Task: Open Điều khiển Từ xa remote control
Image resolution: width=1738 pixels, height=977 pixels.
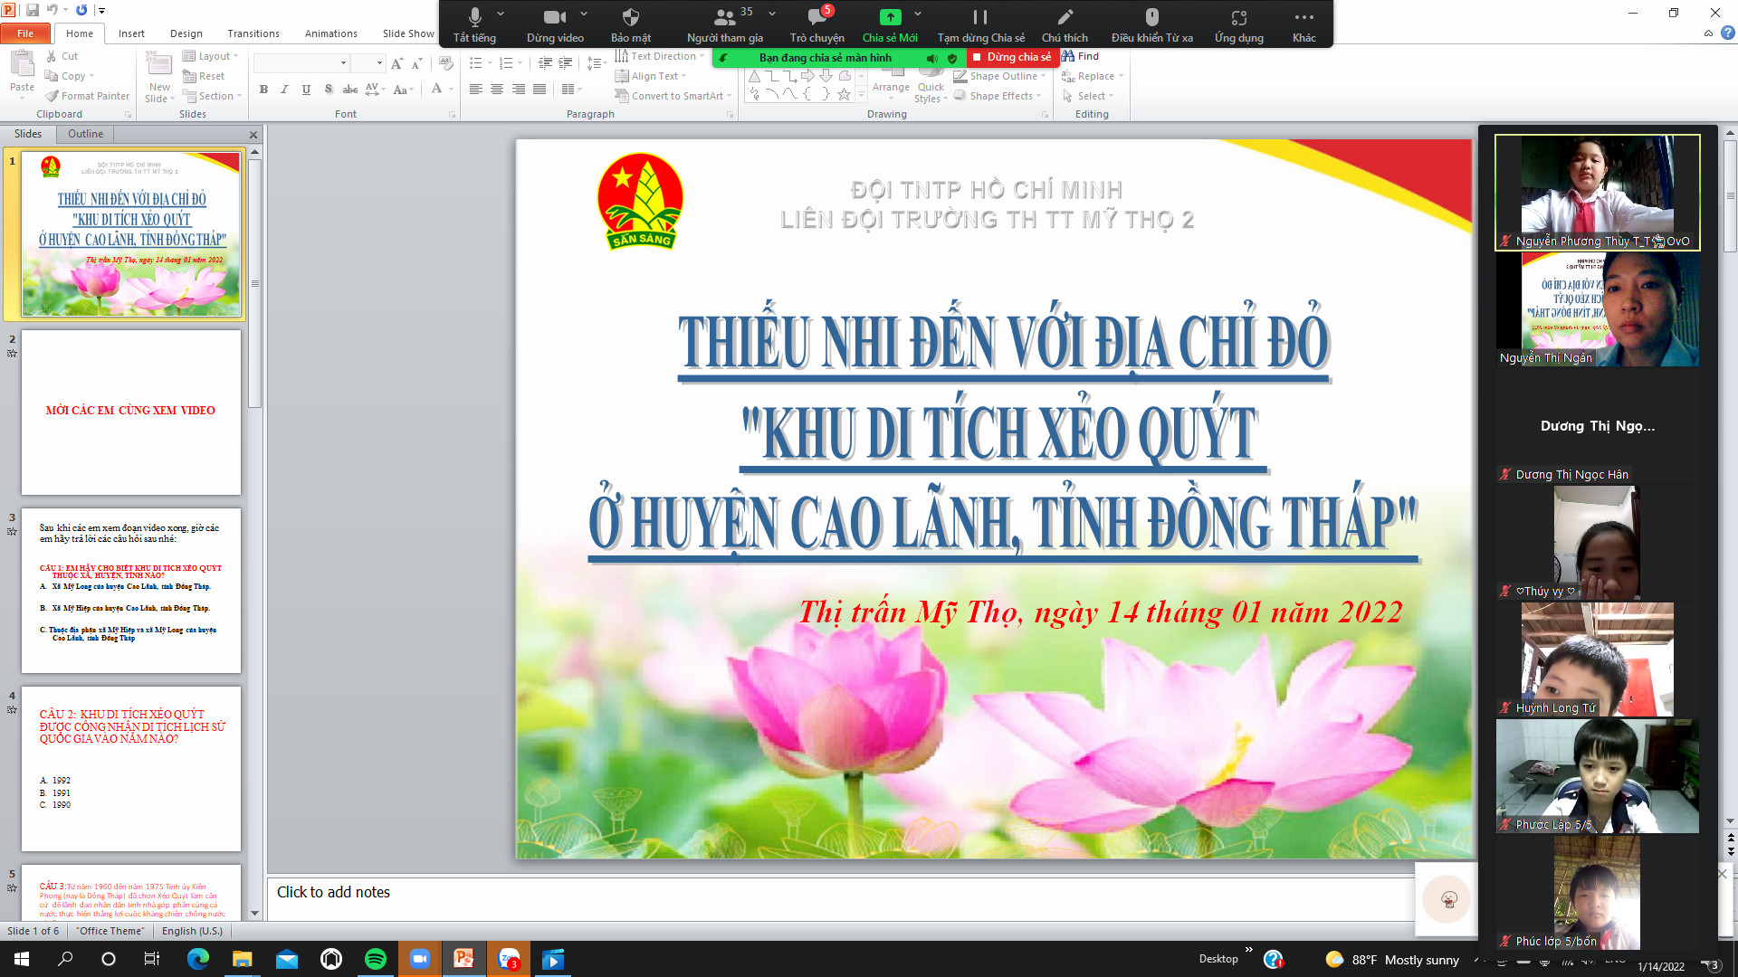Action: tap(1151, 24)
